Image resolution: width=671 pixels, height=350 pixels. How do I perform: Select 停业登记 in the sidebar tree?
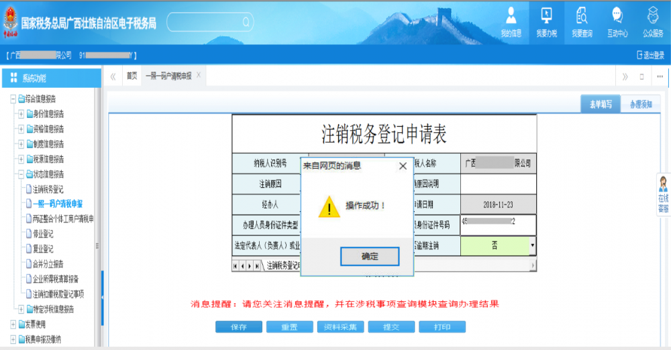click(x=43, y=234)
